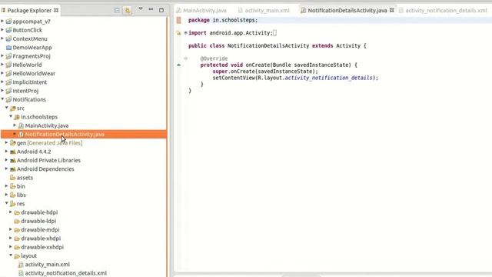Select Android Private Libraries label
This screenshot has height=277, width=492.
[48, 160]
